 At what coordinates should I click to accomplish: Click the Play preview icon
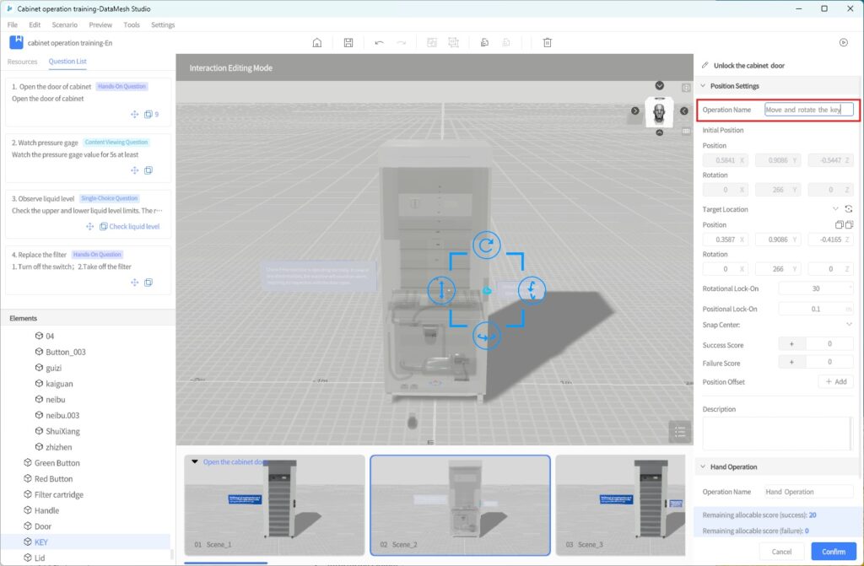point(843,42)
